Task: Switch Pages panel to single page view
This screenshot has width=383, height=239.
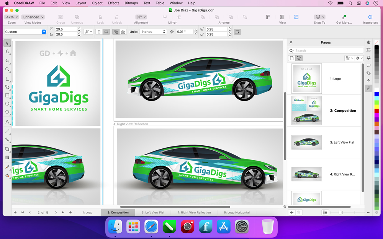Action: [292, 58]
